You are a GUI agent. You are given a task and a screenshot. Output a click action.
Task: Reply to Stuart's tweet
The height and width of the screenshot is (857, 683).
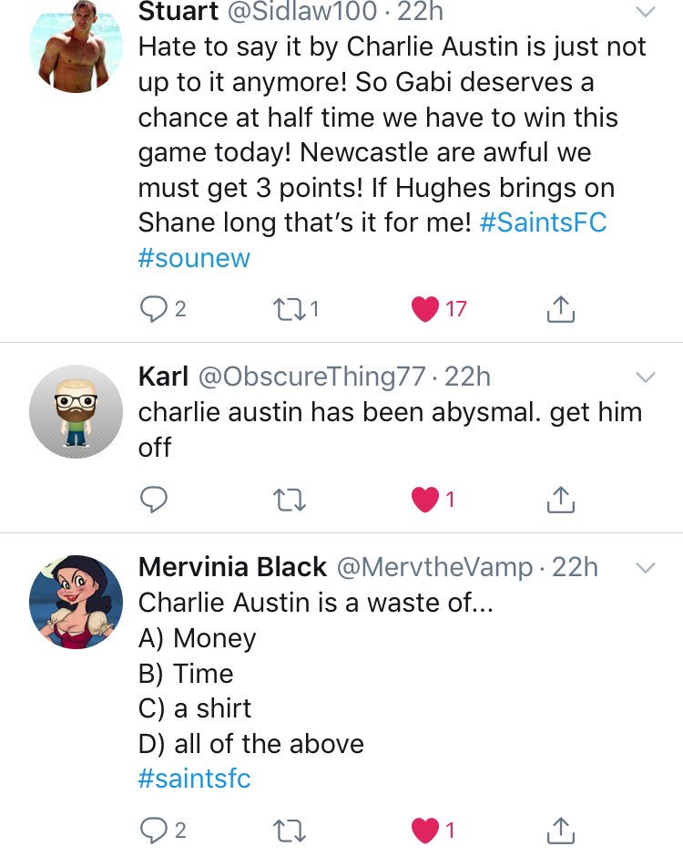click(153, 309)
